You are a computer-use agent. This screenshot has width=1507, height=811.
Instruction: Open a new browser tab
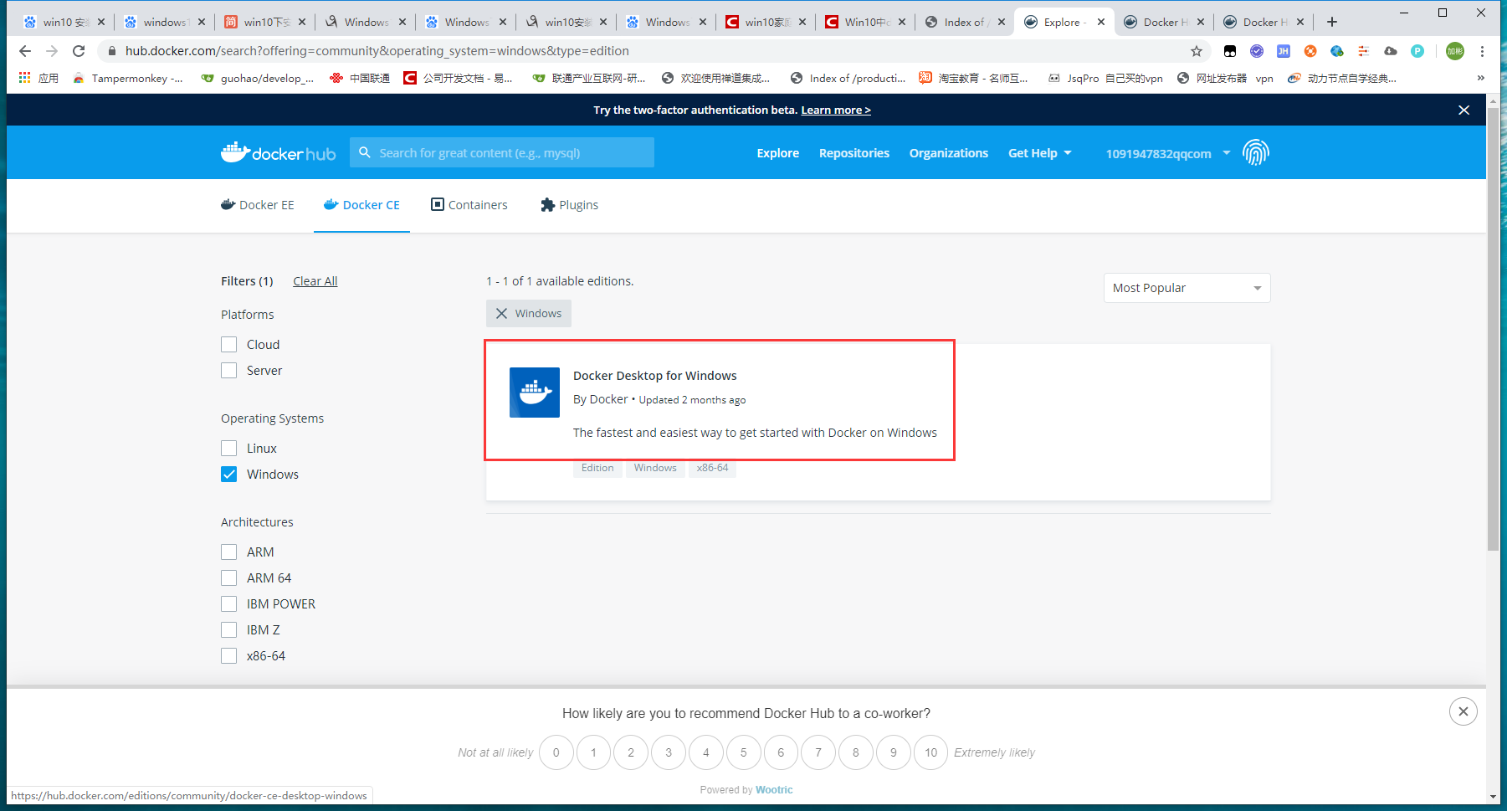[1332, 22]
